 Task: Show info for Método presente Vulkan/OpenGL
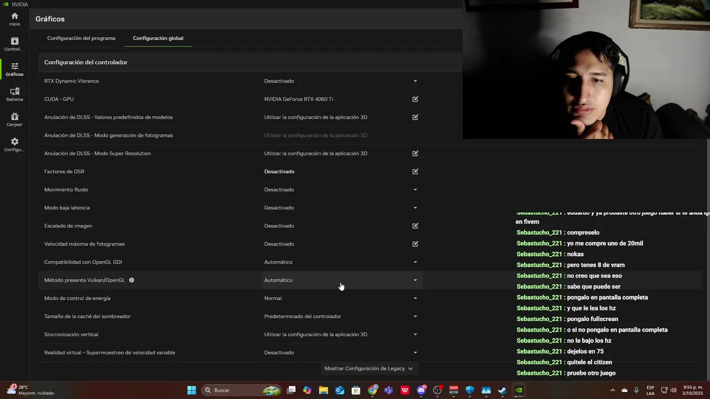pos(131,280)
